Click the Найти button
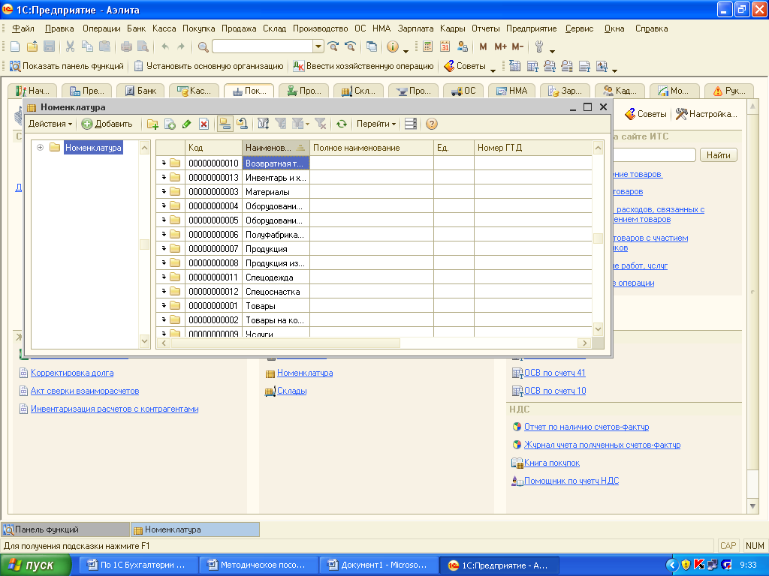This screenshot has width=769, height=576. tap(718, 155)
